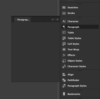Click gripper above Character panel group
This screenshot has height=99, width=100.
coord(80,18)
